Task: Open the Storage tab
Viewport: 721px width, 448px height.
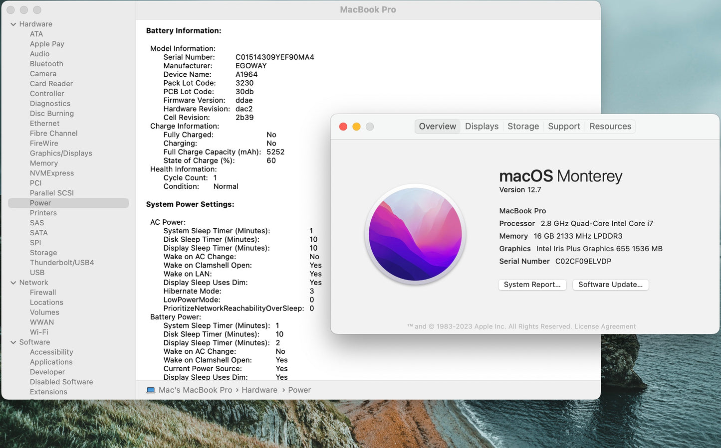Action: [523, 127]
